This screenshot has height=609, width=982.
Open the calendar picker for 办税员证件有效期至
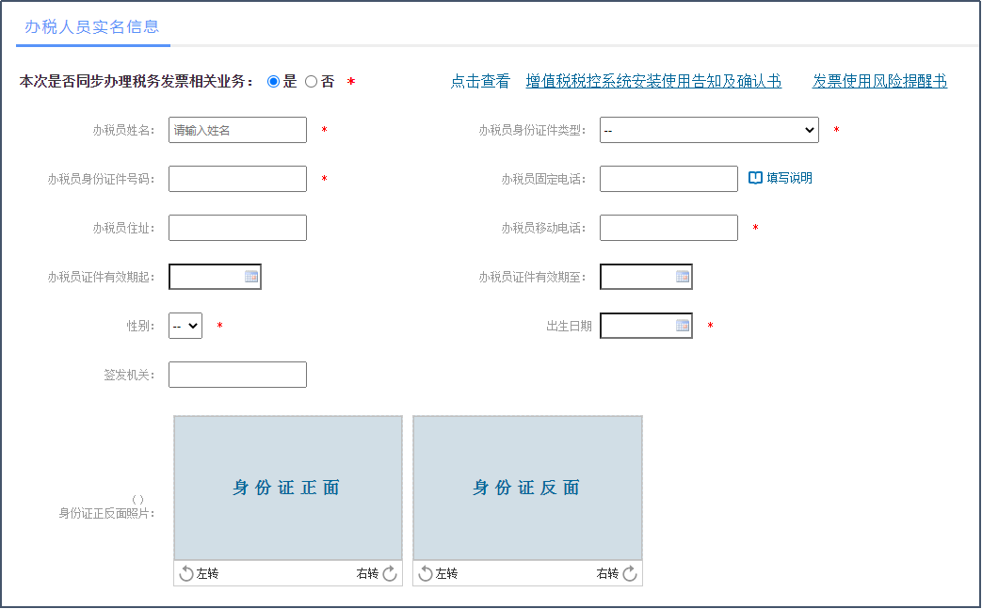click(x=684, y=276)
